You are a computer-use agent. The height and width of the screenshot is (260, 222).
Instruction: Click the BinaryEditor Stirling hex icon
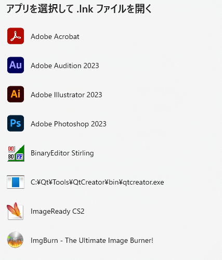16,153
